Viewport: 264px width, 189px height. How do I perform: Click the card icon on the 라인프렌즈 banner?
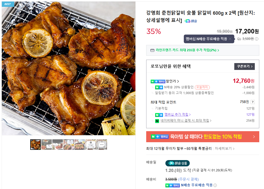[x=152, y=50]
